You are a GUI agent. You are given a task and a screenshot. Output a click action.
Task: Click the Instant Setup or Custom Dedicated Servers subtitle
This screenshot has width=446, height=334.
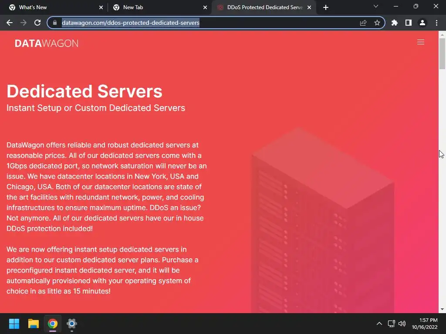pos(96,108)
